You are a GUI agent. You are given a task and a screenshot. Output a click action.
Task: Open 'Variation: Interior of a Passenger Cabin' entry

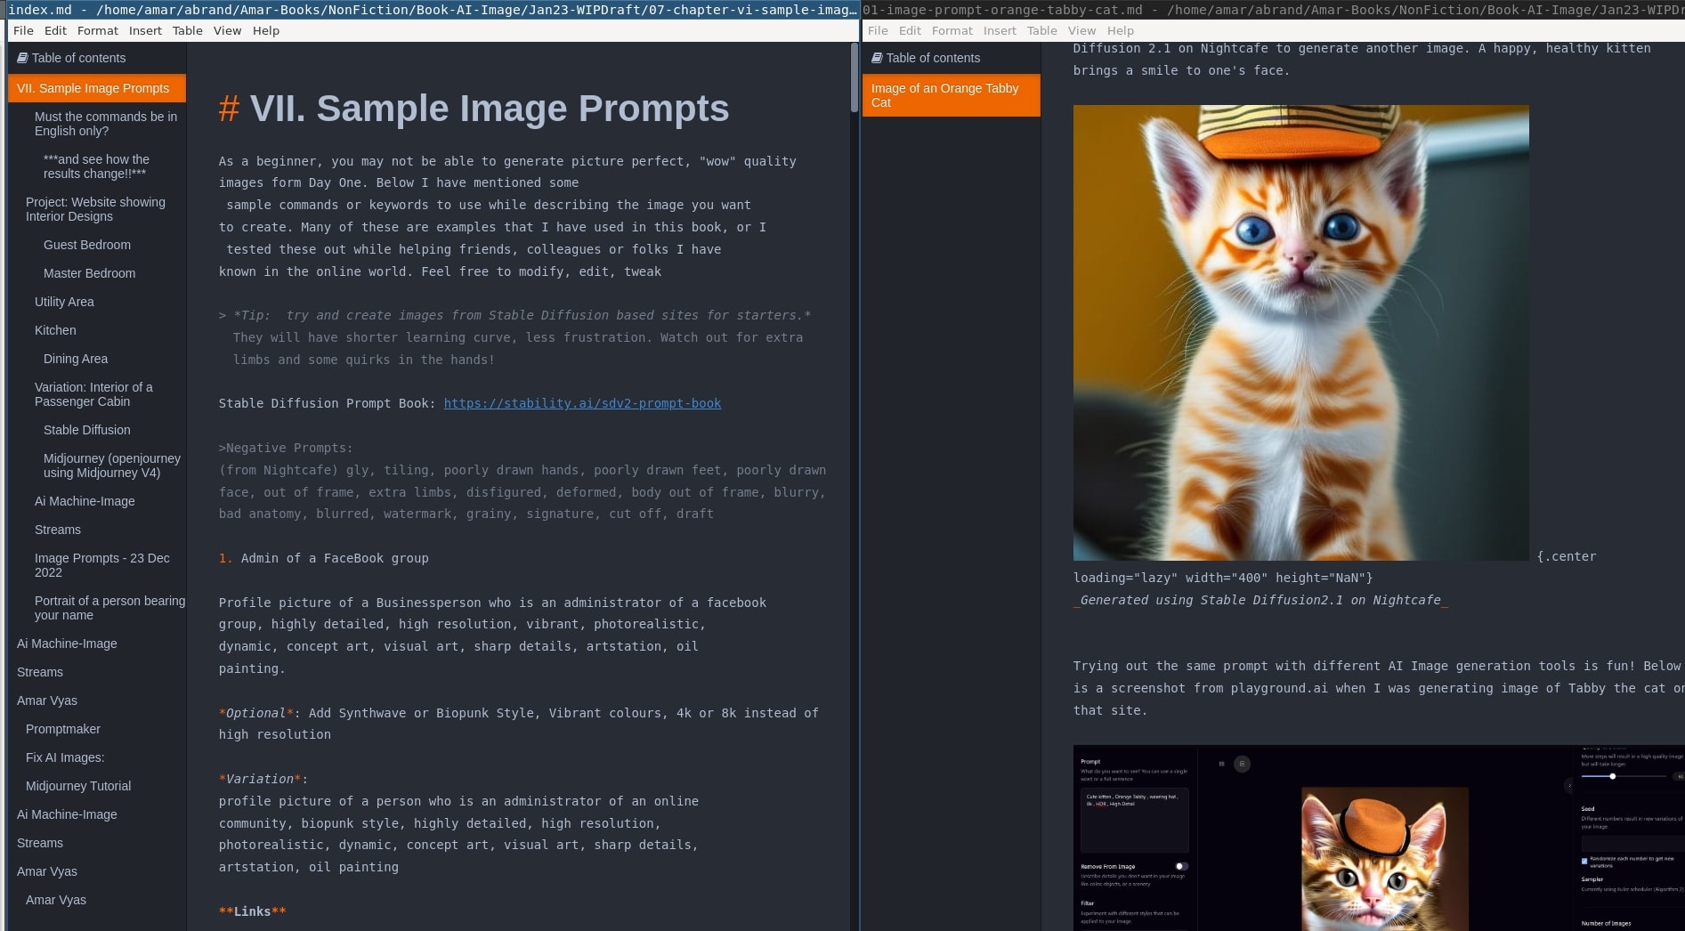[x=93, y=394]
